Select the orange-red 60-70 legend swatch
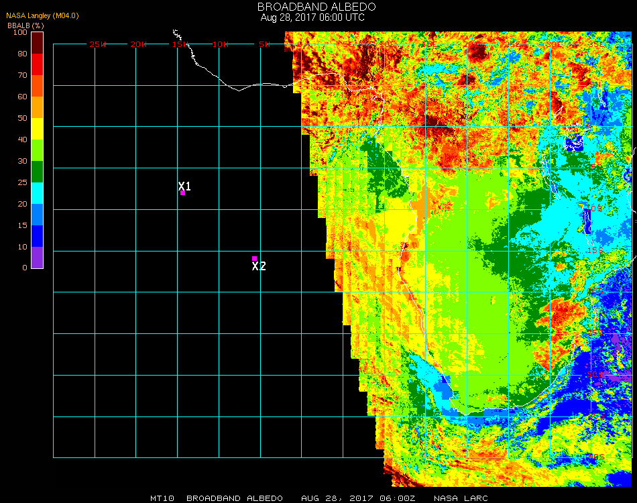This screenshot has height=503, width=637. (x=37, y=86)
